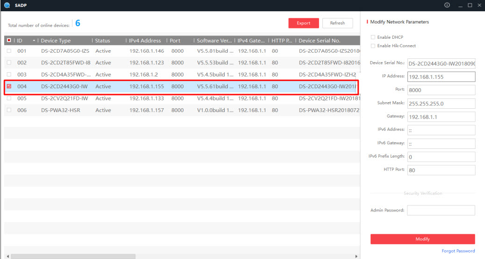The width and height of the screenshot is (485, 259).
Task: Click the horizontal scrollbar left arrow
Action: tap(7, 256)
